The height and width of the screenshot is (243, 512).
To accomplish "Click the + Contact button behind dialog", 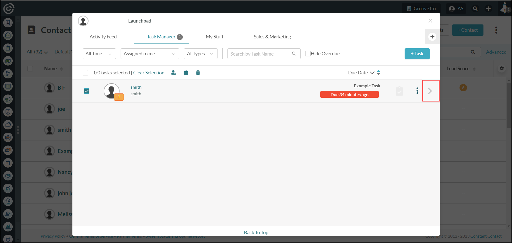I will point(468,30).
